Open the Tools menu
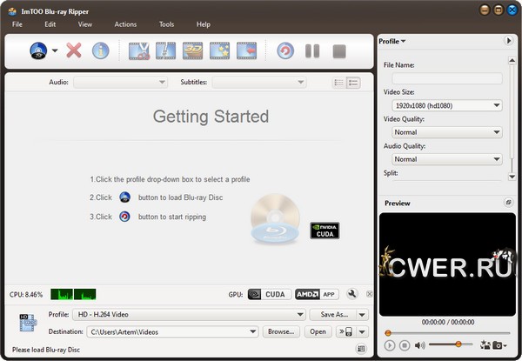The image size is (522, 361). pyautogui.click(x=166, y=24)
